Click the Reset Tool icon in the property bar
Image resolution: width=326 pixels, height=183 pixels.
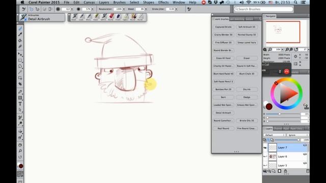click(x=24, y=9)
